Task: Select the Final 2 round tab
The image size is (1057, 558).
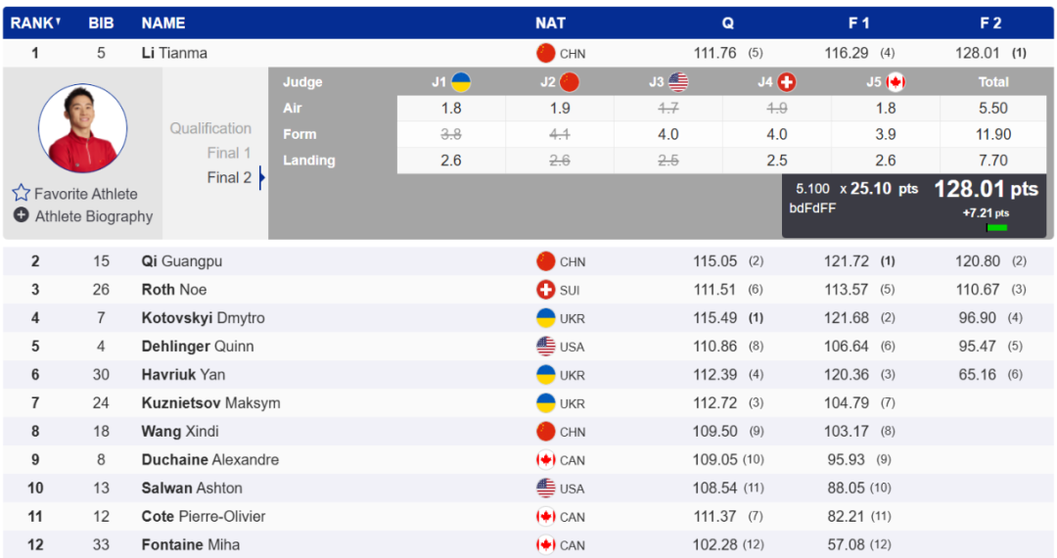Action: 228,177
